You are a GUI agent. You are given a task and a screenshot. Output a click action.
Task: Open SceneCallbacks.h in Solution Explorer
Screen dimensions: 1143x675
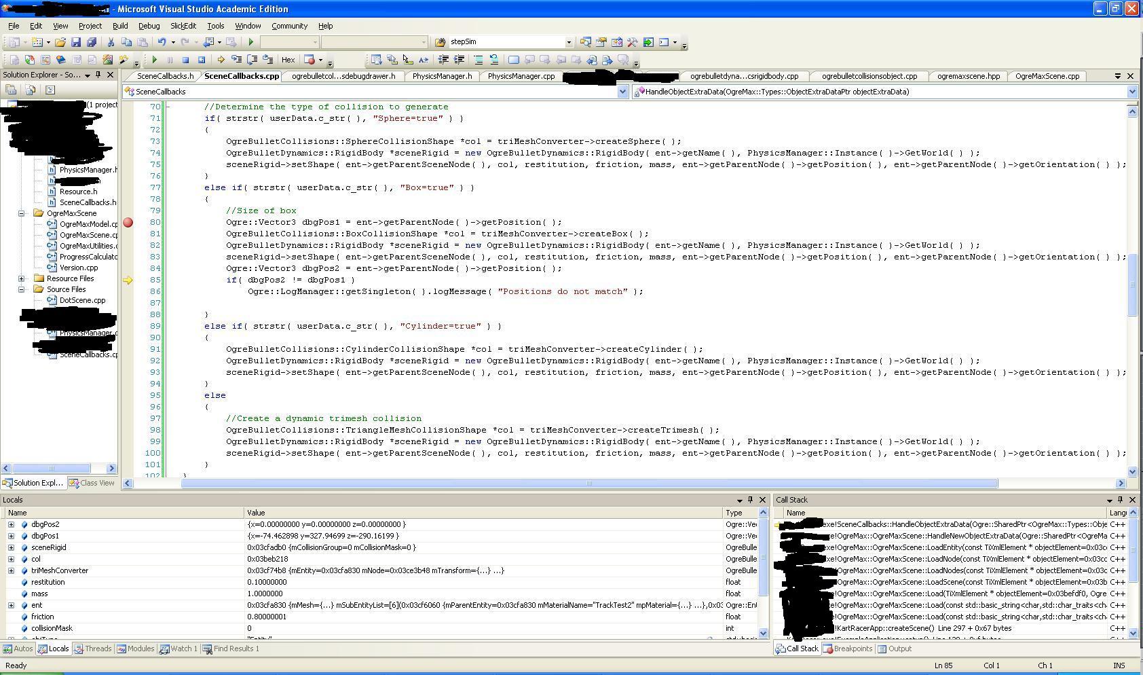88,202
